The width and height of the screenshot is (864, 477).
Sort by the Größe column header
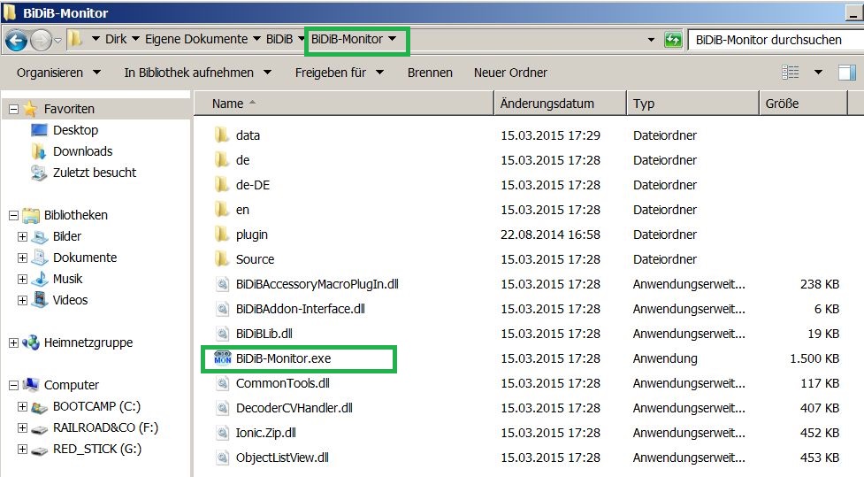click(803, 104)
